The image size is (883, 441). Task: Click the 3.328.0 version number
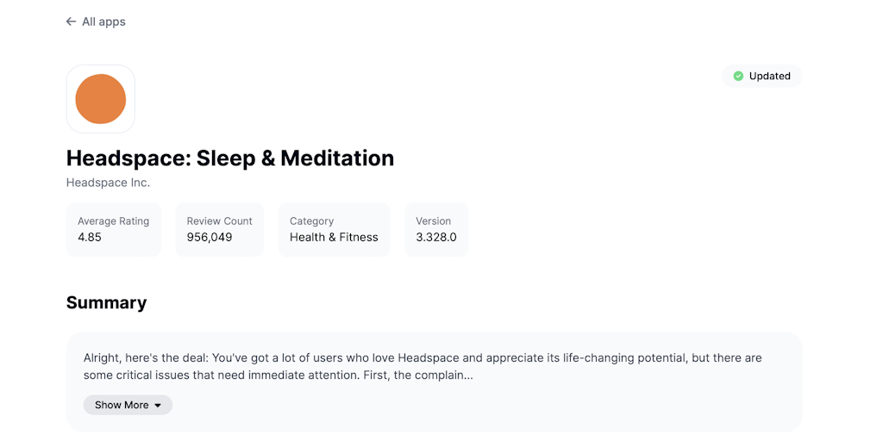tap(436, 237)
